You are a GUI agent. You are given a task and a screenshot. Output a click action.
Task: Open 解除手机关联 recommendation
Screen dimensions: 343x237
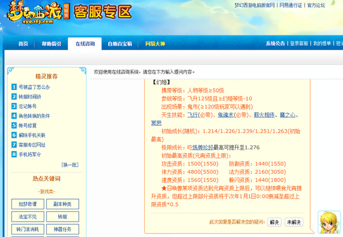(x=32, y=135)
